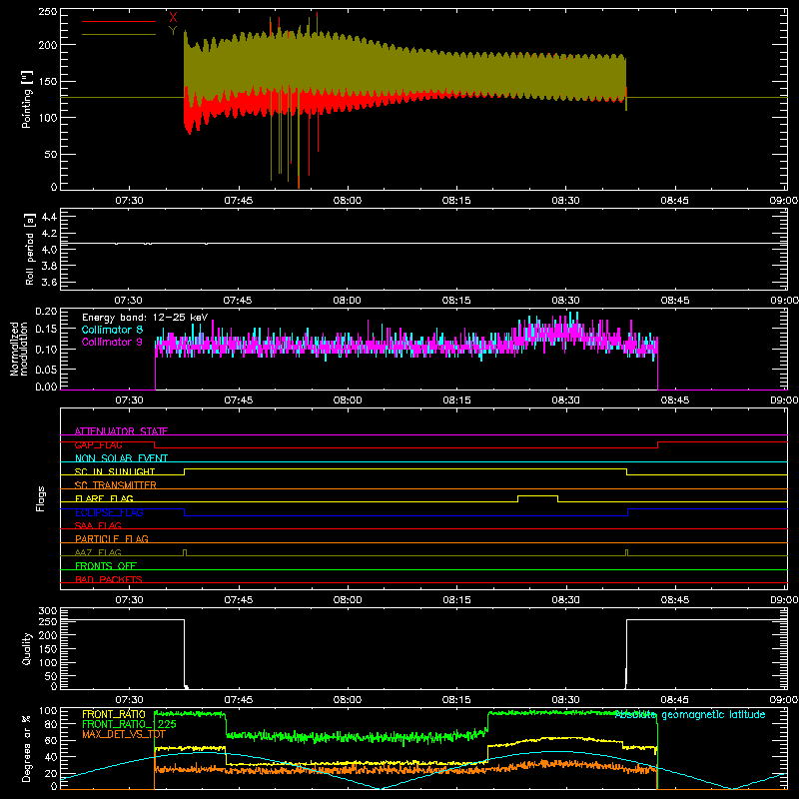Click the '4.4' tick on Roll period axis
The width and height of the screenshot is (799, 799).
[49, 217]
